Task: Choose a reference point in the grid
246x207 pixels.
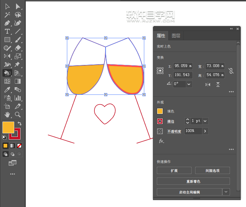Action: (160, 71)
